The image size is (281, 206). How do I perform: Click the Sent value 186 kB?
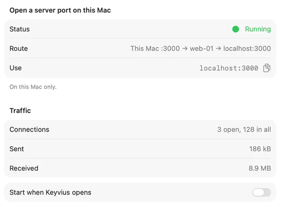tap(260, 149)
